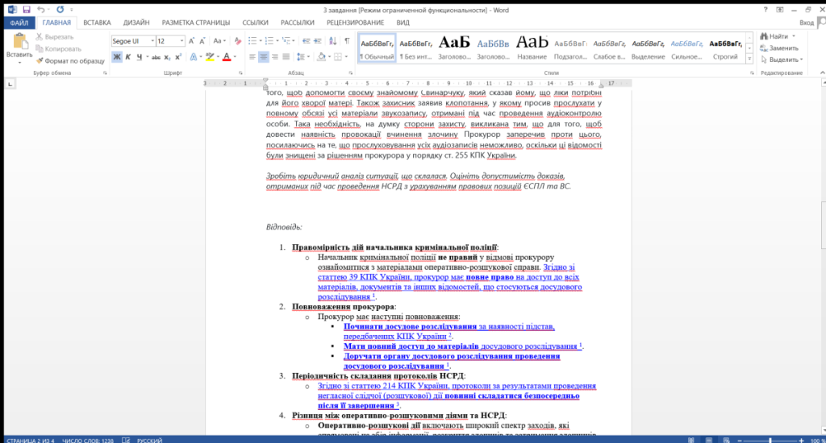The height and width of the screenshot is (443, 826).
Task: Clear all formatting with the eraser icon
Action: click(x=238, y=41)
